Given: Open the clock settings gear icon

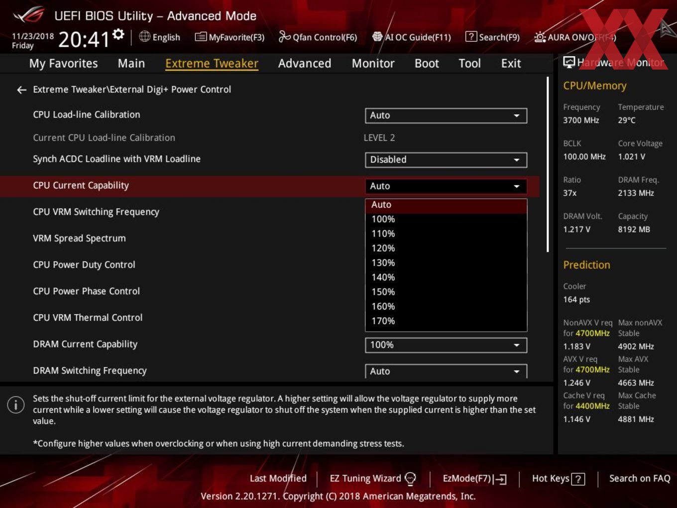Looking at the screenshot, I should pyautogui.click(x=118, y=34).
